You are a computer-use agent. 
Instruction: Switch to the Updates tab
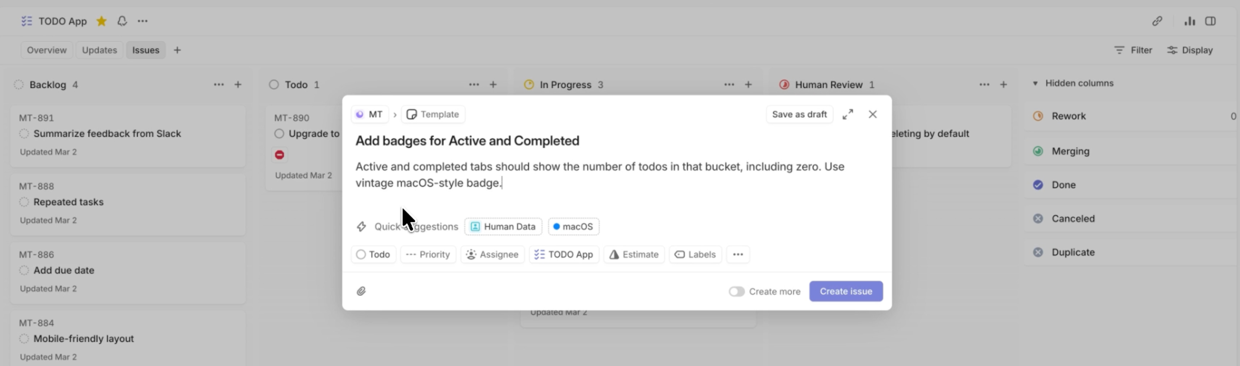pos(99,50)
